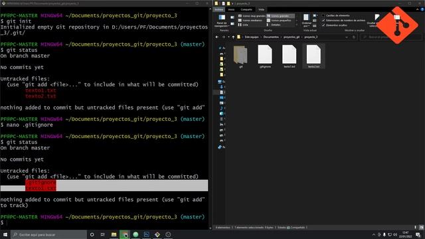Click terminal vertical scrollbar up arrow
The height and width of the screenshot is (239, 425).
coord(211,9)
